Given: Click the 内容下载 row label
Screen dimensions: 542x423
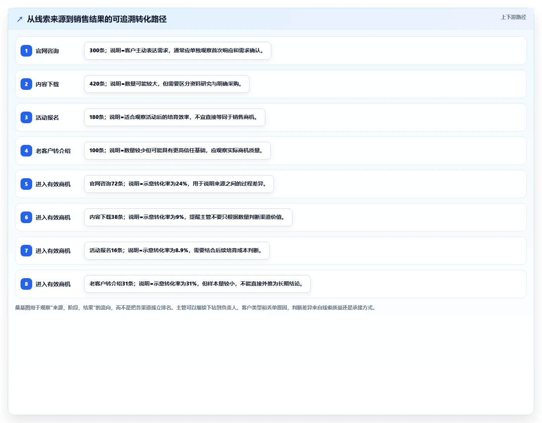Looking at the screenshot, I should click(47, 84).
